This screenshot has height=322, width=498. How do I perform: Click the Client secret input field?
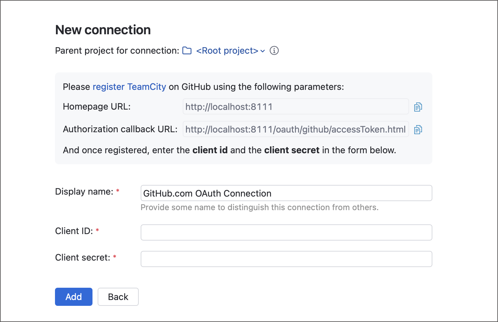[x=286, y=259]
